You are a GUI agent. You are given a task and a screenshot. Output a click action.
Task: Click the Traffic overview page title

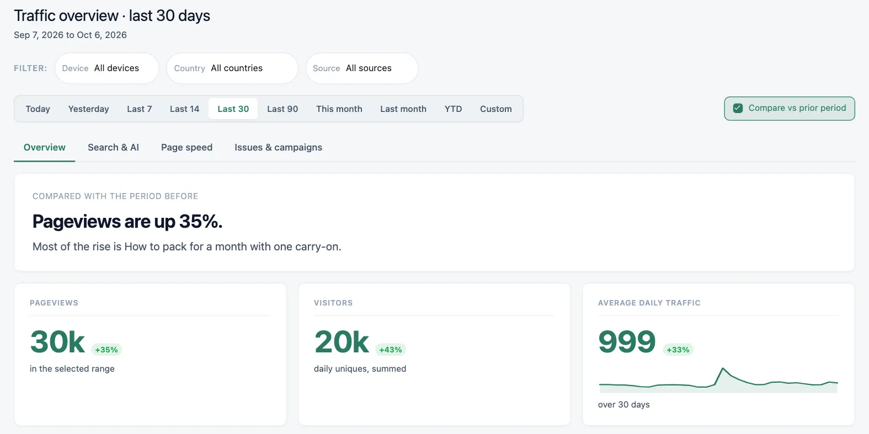pos(112,15)
